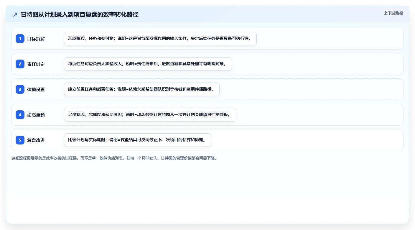Select step number 4 badge
The width and height of the screenshot is (415, 230).
(20, 115)
